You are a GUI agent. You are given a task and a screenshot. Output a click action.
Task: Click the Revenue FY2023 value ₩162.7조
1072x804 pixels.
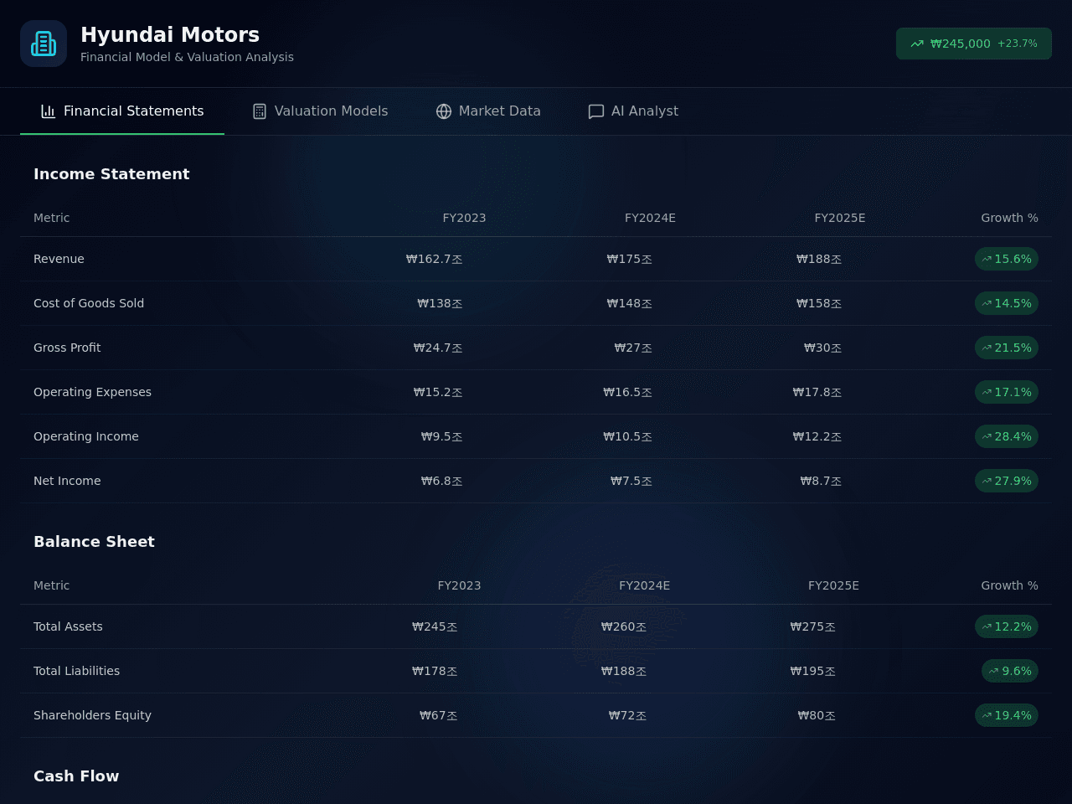[434, 259]
